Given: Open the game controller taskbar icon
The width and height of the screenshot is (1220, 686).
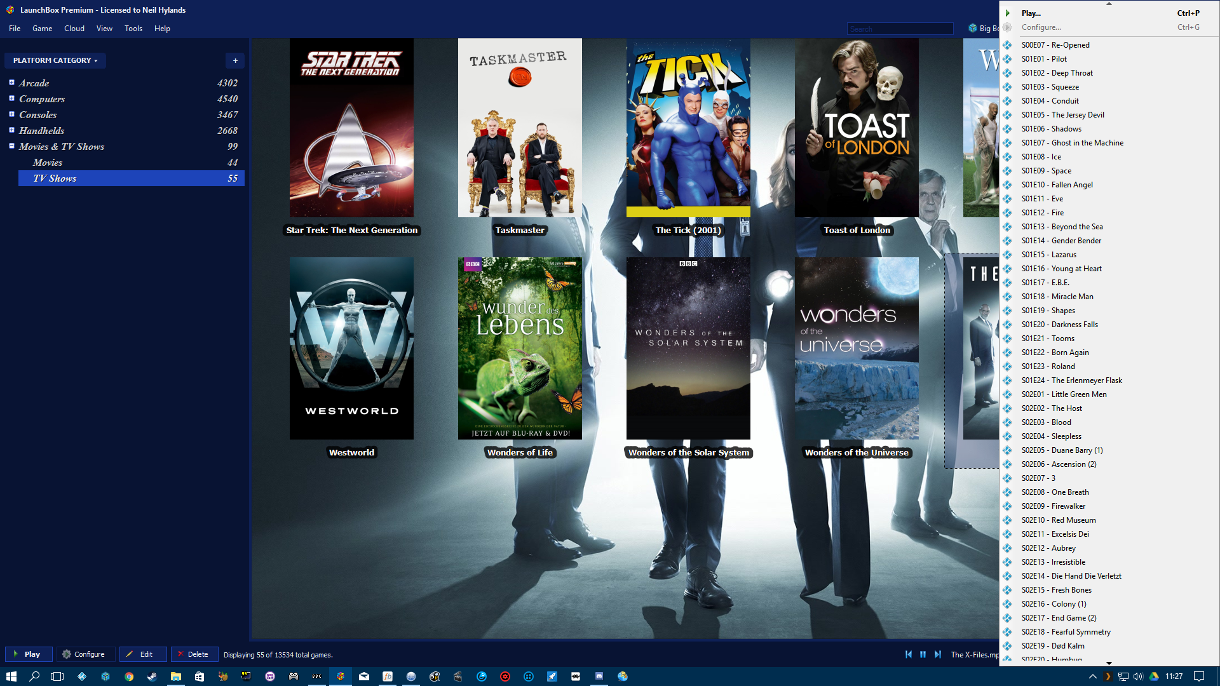Looking at the screenshot, I should pos(294,676).
